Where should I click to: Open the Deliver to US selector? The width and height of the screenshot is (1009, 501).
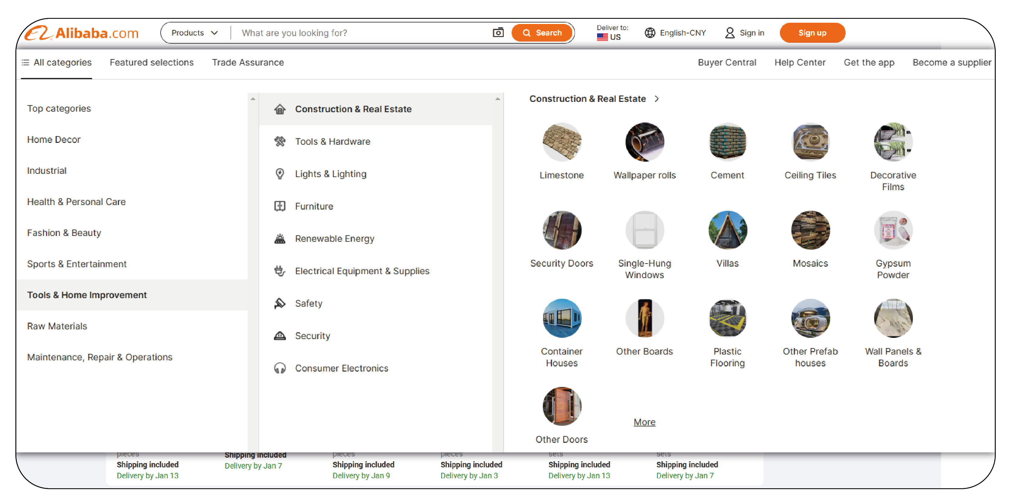coord(612,33)
